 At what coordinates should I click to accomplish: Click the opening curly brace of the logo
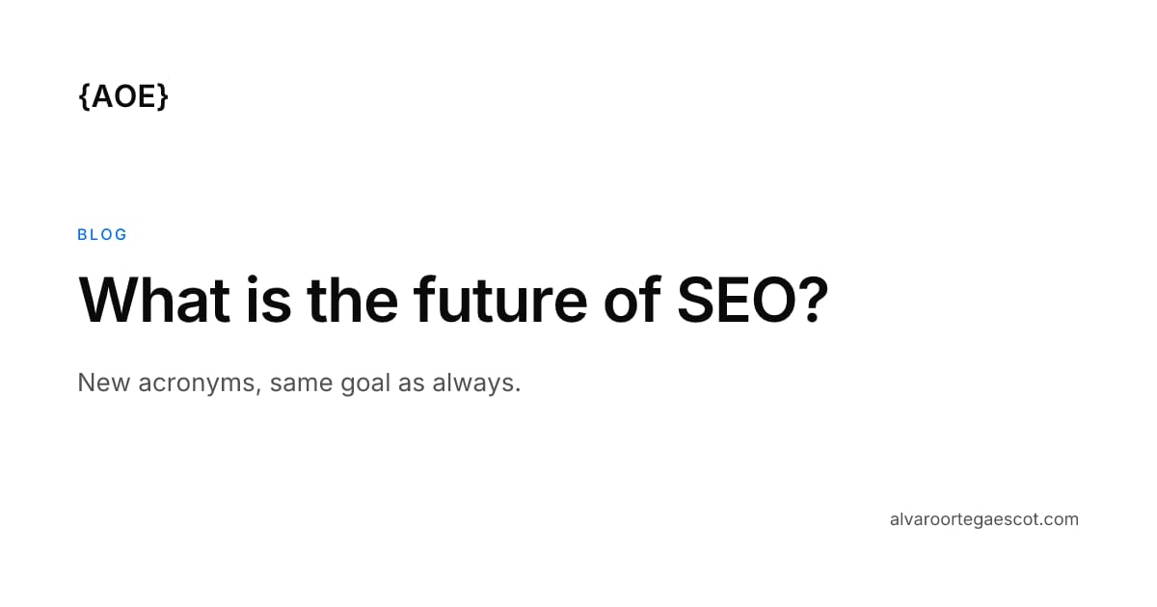coord(84,95)
